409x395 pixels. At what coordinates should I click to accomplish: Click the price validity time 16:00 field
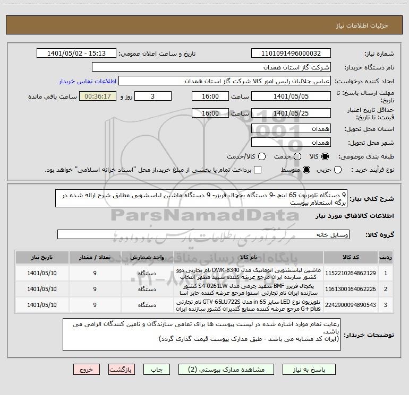pyautogui.click(x=210, y=113)
